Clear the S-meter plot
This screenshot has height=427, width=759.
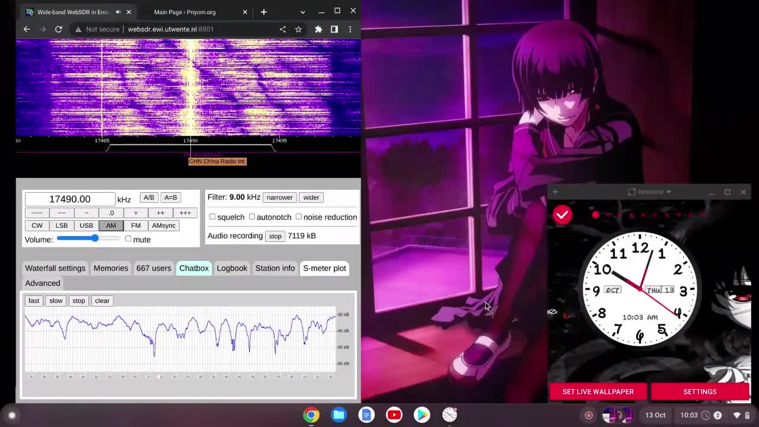click(x=102, y=301)
